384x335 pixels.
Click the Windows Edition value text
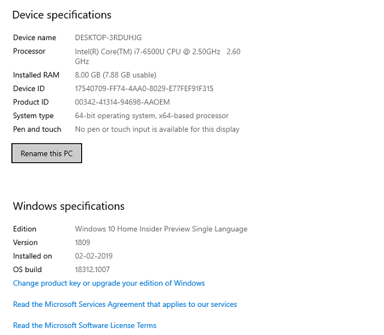(x=161, y=229)
